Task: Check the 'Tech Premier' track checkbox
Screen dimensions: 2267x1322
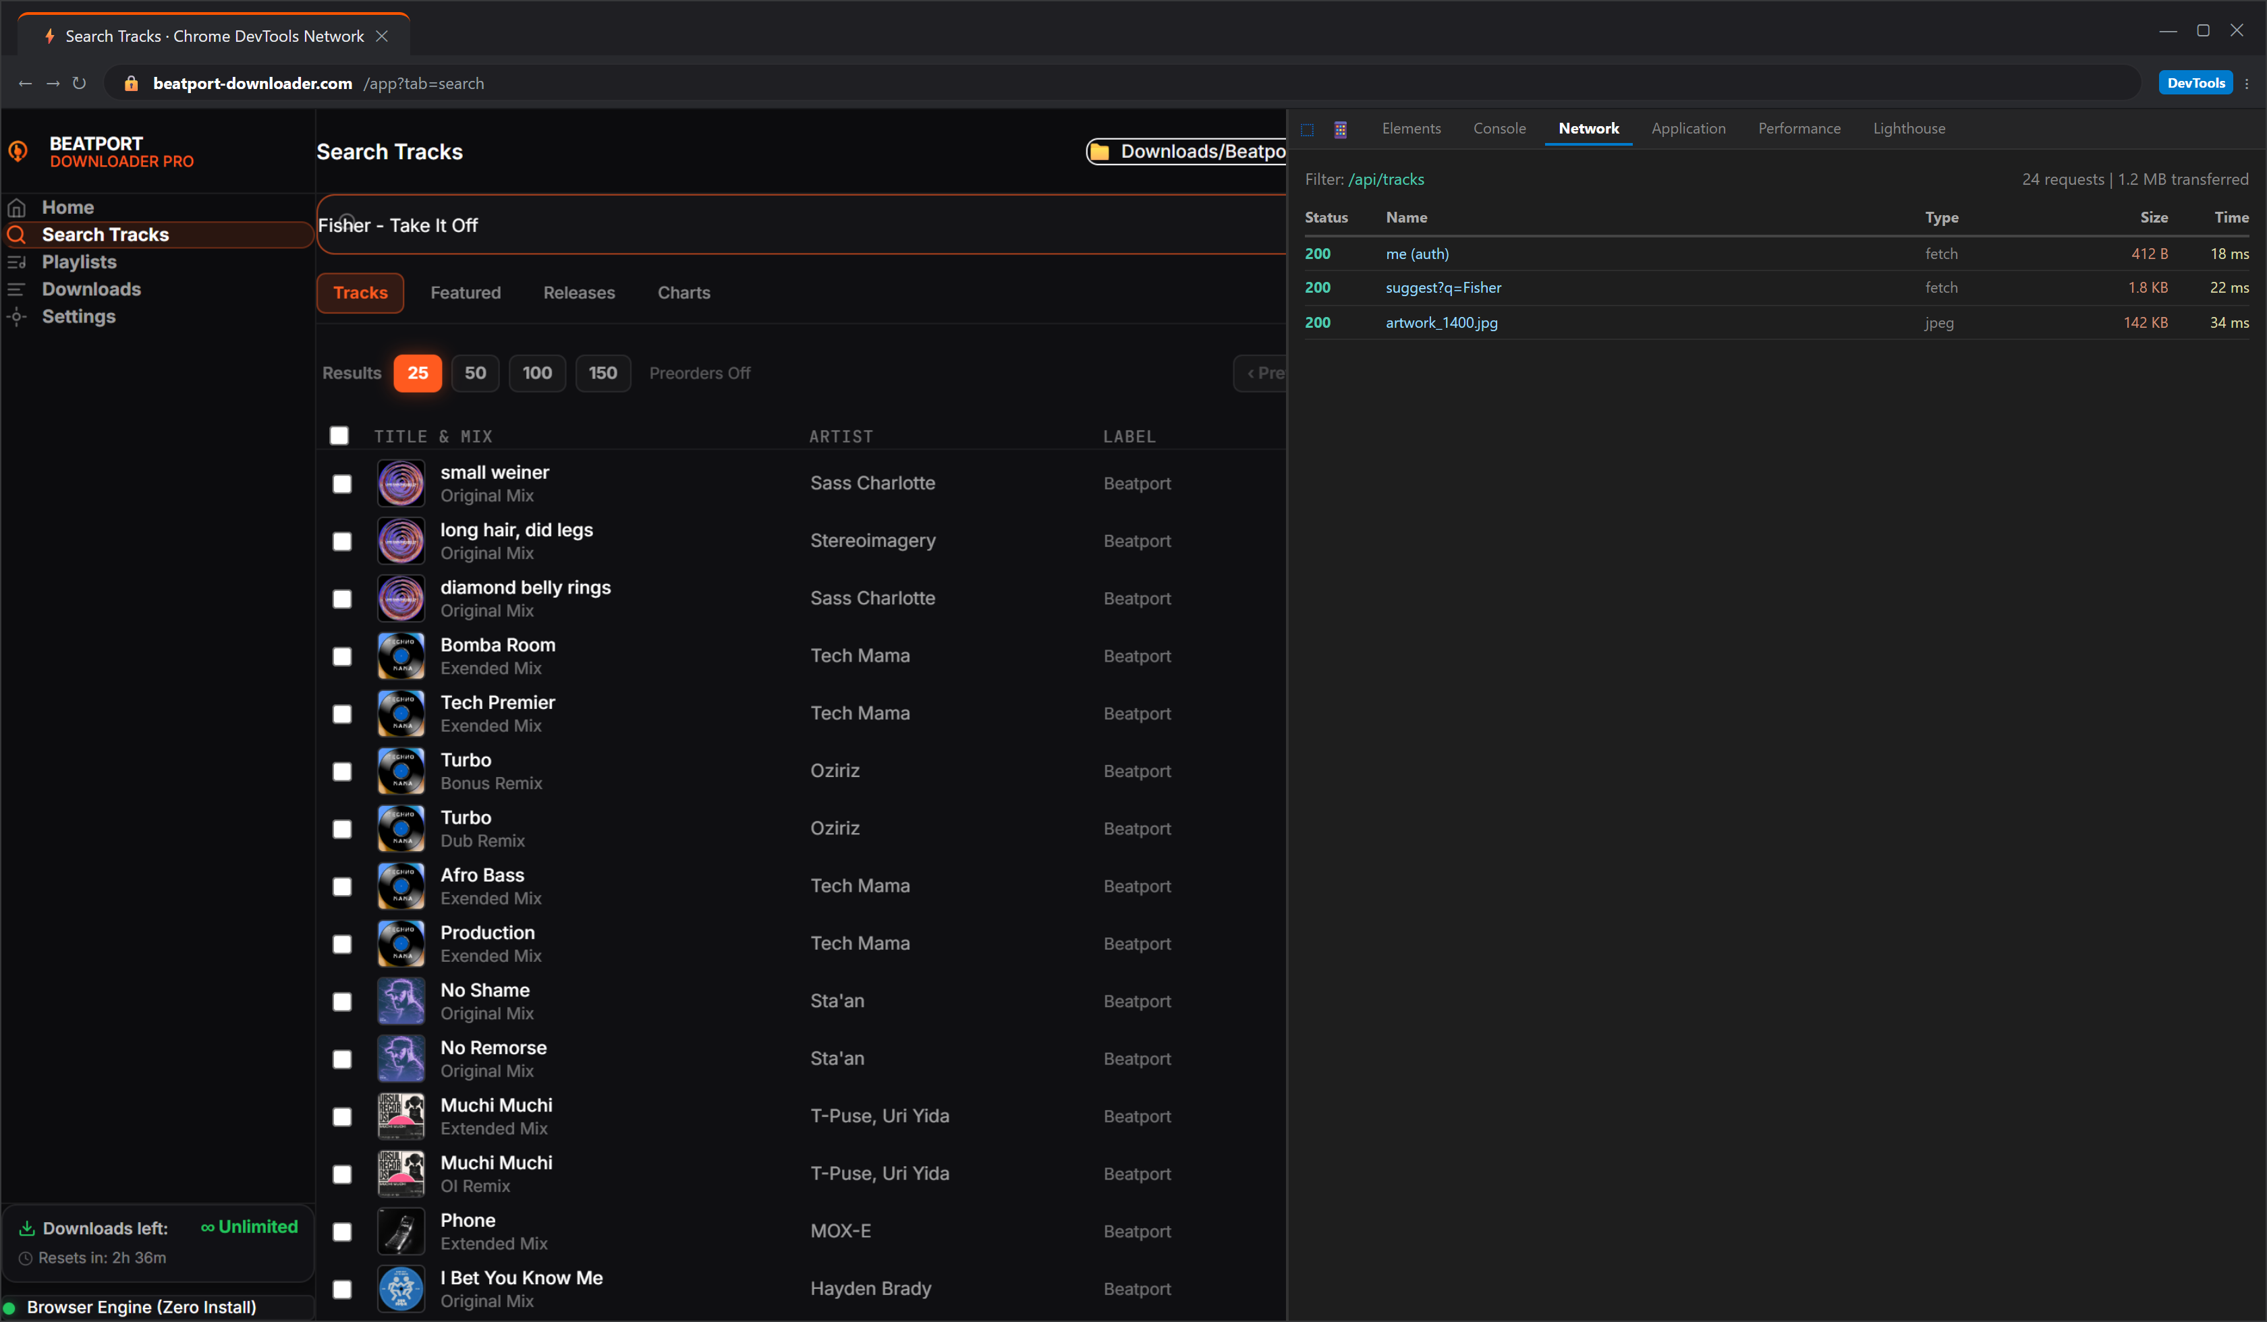Action: tap(342, 714)
